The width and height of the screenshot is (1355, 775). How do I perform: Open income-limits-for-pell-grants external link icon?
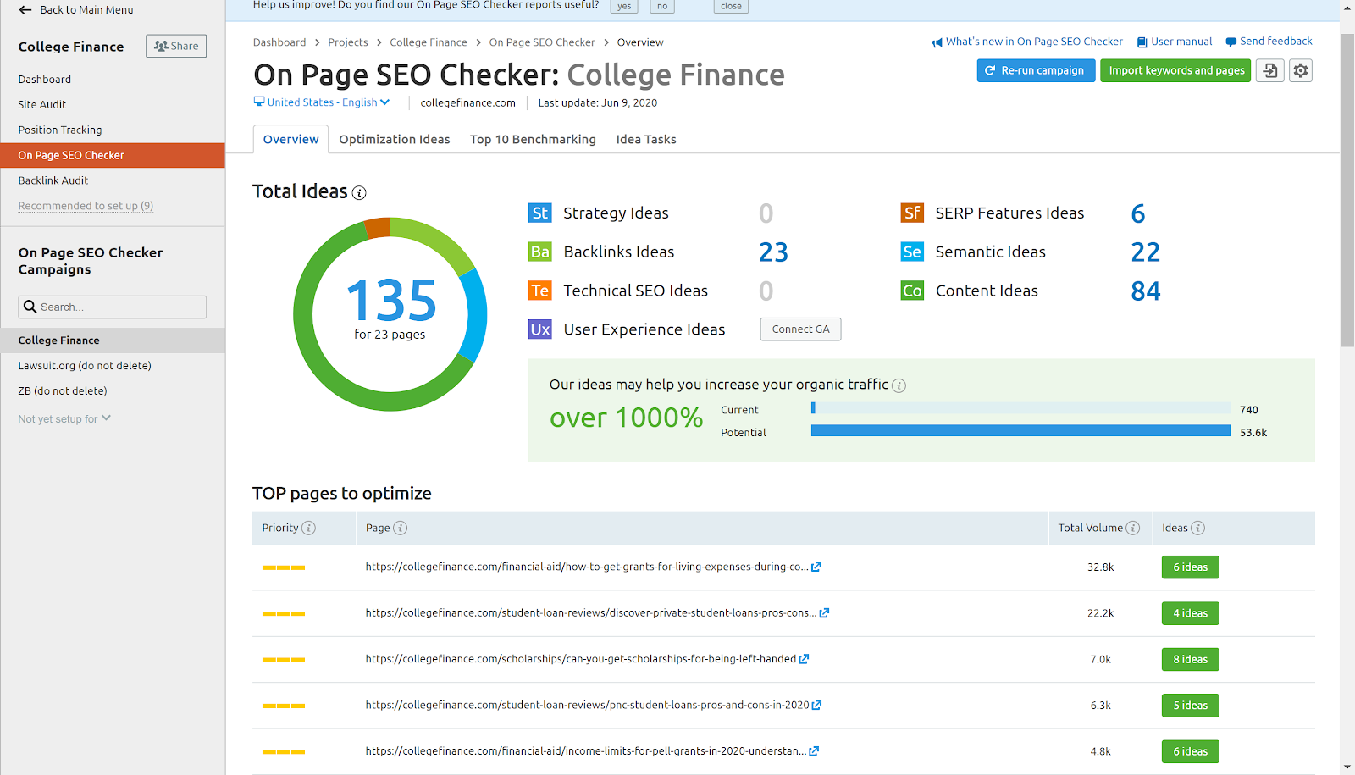pos(814,751)
